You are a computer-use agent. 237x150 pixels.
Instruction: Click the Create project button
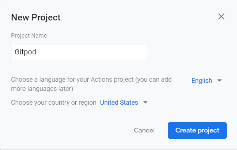click(x=197, y=130)
